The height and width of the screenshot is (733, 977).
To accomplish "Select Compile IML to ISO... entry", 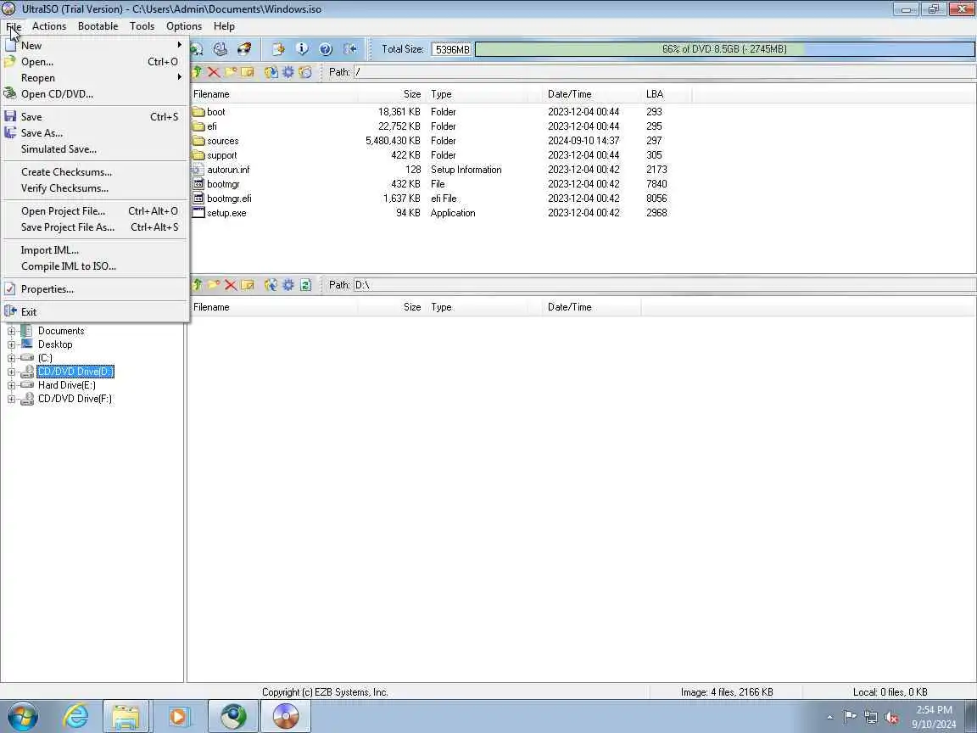I will point(95,266).
